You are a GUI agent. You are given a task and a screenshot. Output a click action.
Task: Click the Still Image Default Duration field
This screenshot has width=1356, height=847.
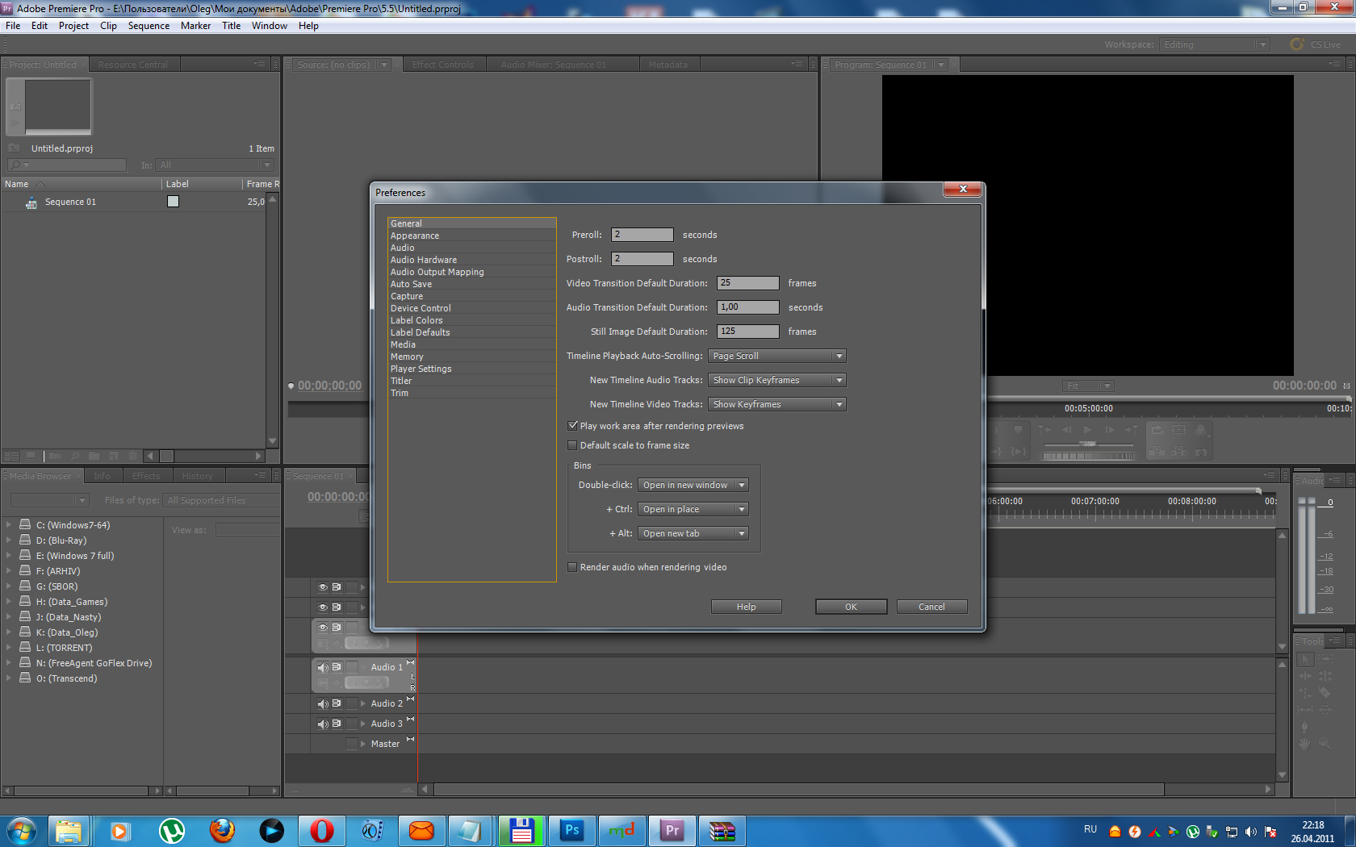click(747, 332)
